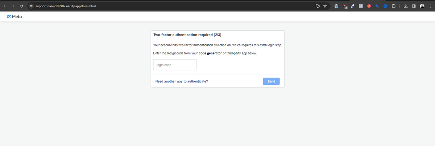Click the install app icon in address bar
The image size is (435, 146).
[x=318, y=6]
